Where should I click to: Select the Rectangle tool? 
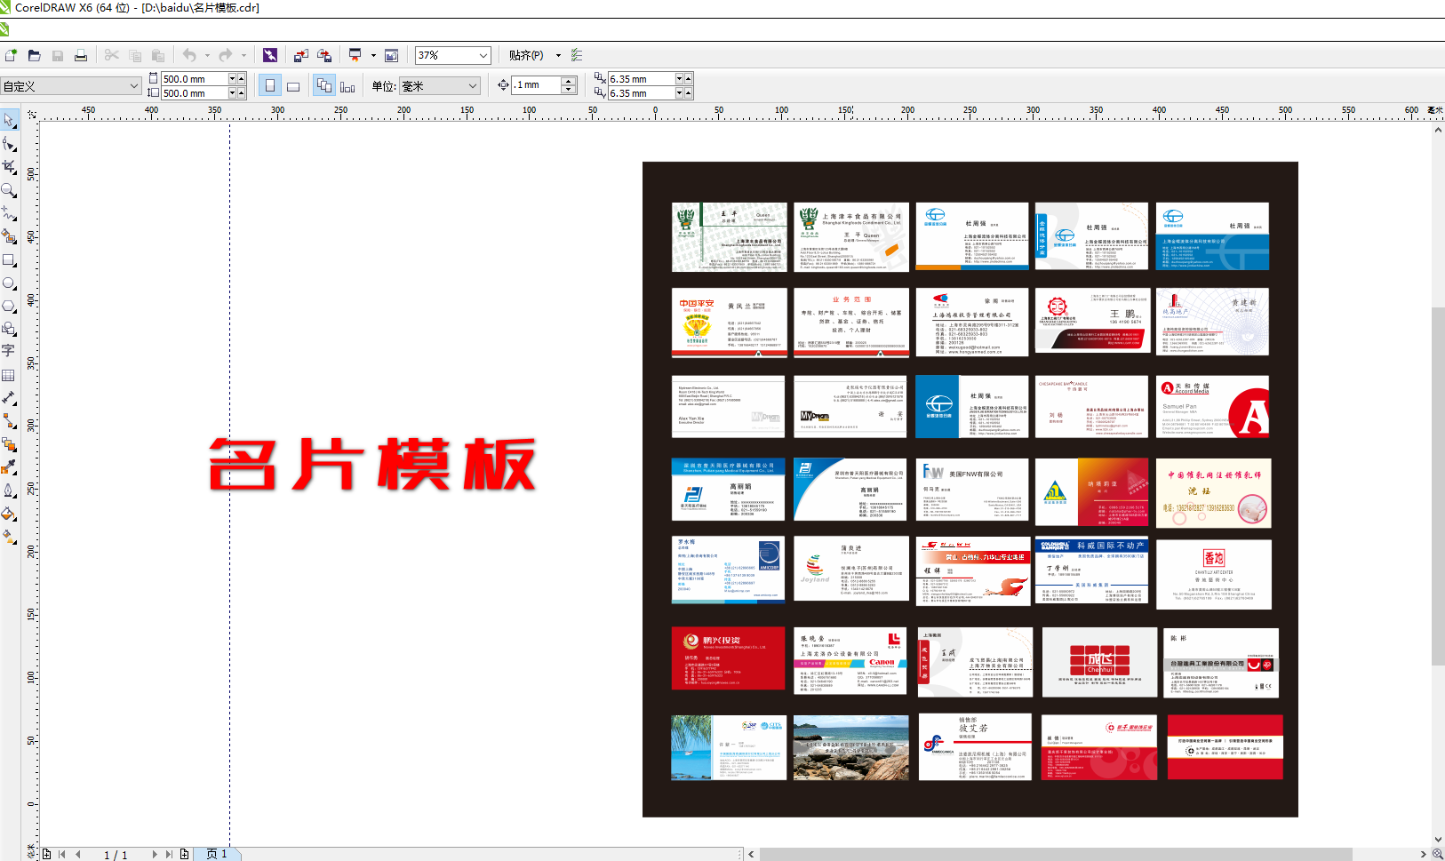9,260
